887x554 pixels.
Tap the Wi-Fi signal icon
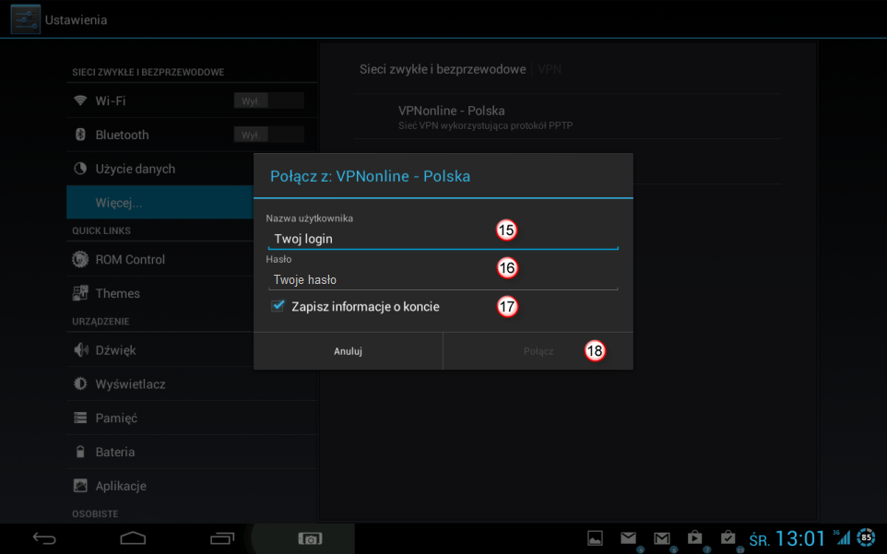(x=80, y=100)
